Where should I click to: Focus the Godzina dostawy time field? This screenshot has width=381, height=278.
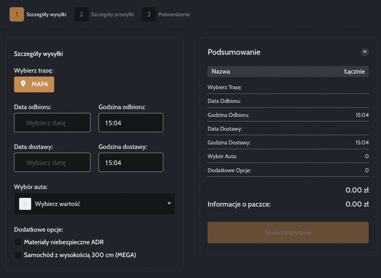(131, 163)
